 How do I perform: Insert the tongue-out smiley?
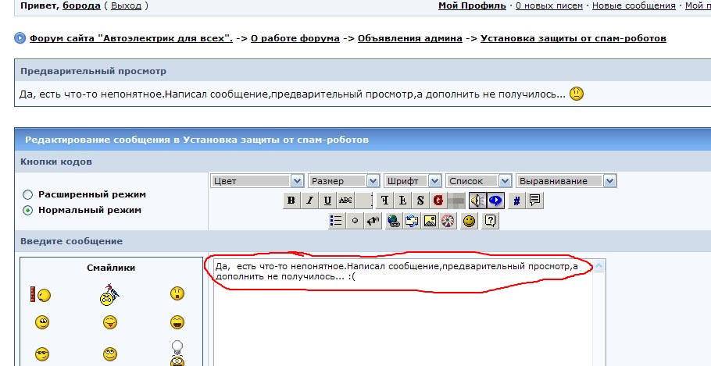click(109, 322)
